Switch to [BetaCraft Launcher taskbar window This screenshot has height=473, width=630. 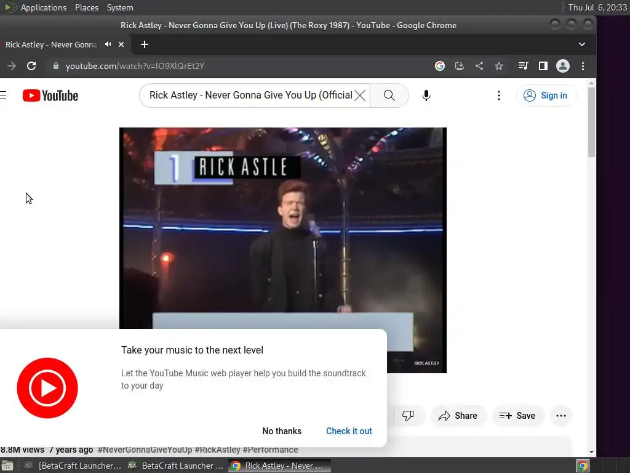(x=73, y=466)
